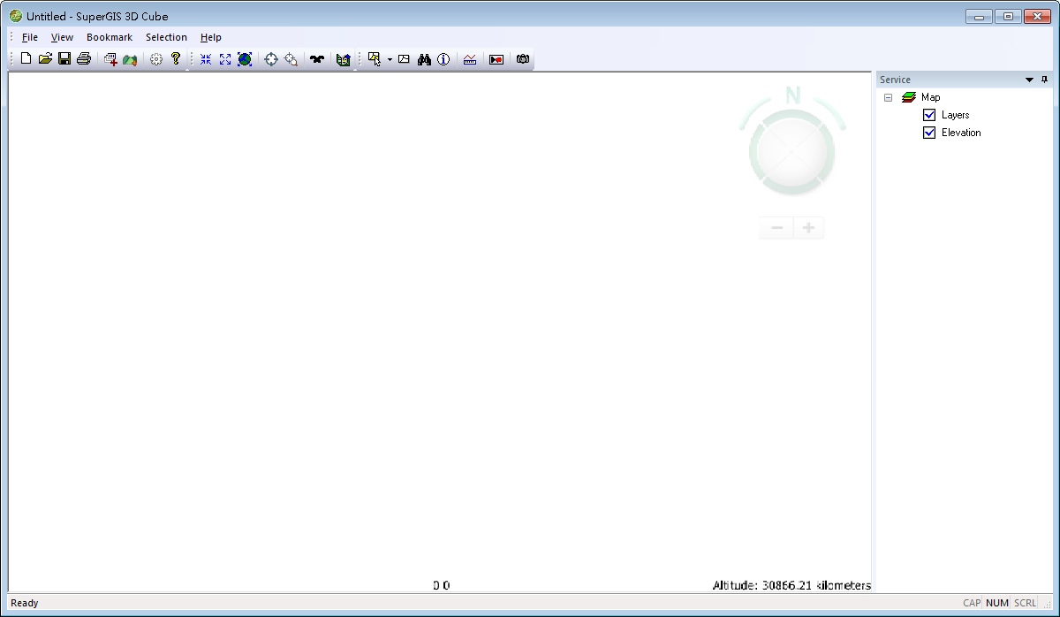Open a file with the folder icon
This screenshot has height=617, width=1060.
45,59
